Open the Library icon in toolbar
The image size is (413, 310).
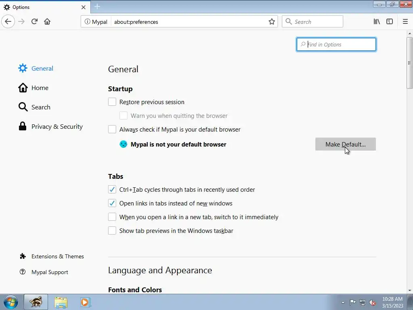[377, 21]
